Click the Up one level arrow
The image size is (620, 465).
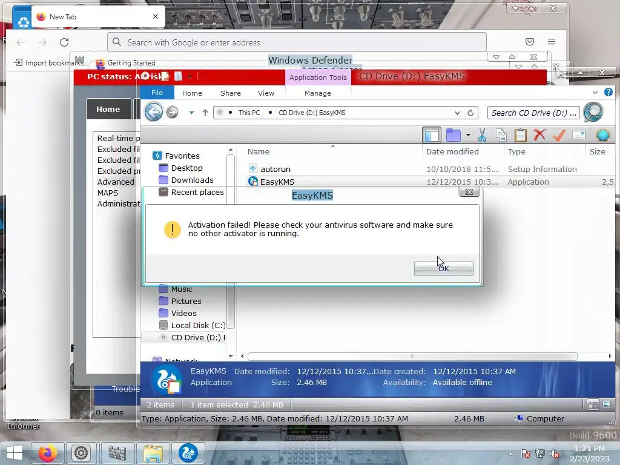tap(205, 113)
